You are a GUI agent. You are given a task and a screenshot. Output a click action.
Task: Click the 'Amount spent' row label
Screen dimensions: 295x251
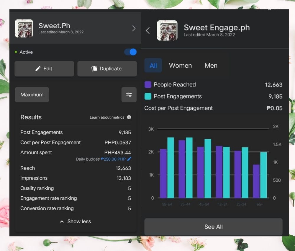coord(36,153)
